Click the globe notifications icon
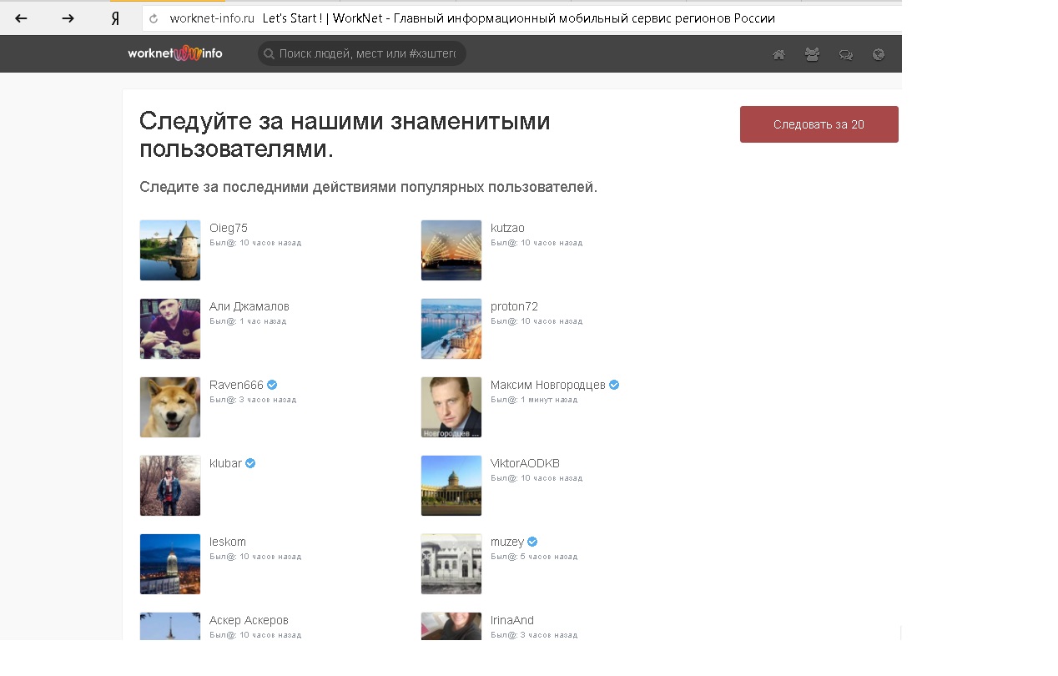1058x676 pixels. pyautogui.click(x=878, y=55)
